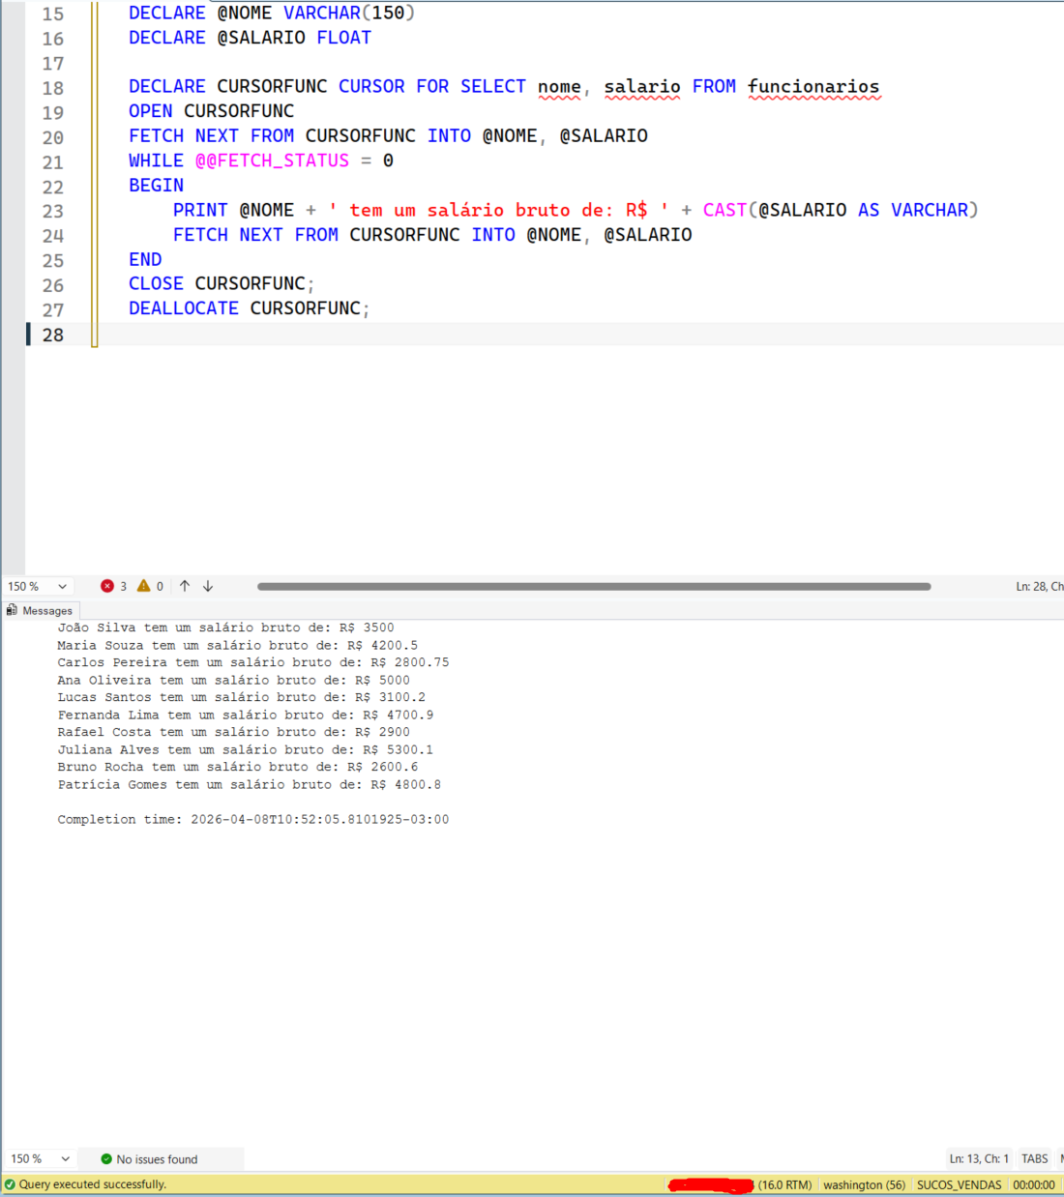1064x1197 pixels.
Task: Click the WHILE keyword on line 21
Action: tap(156, 161)
